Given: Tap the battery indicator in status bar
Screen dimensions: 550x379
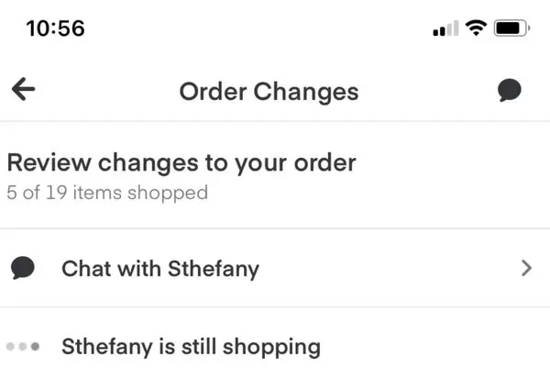Looking at the screenshot, I should tap(509, 28).
